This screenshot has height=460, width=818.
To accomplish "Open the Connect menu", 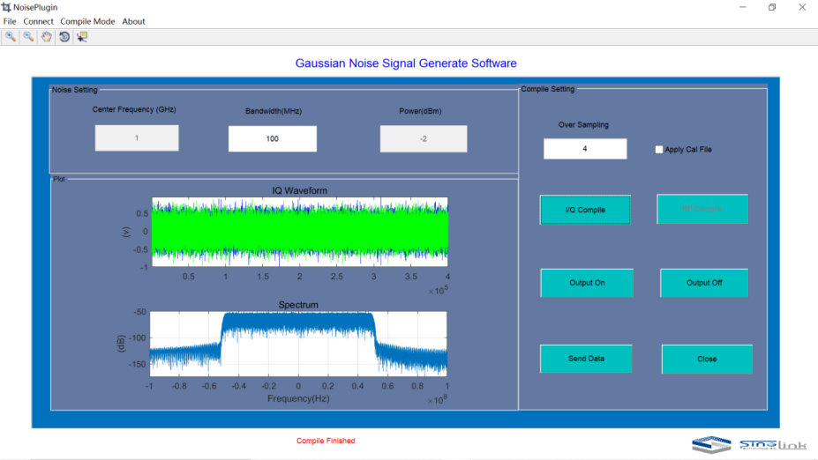I will [38, 21].
